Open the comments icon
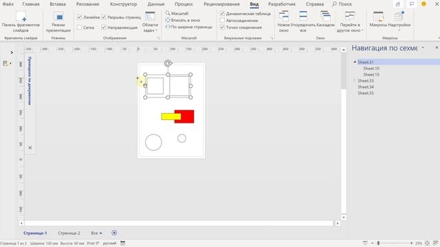440x247 pixels. 412,4
